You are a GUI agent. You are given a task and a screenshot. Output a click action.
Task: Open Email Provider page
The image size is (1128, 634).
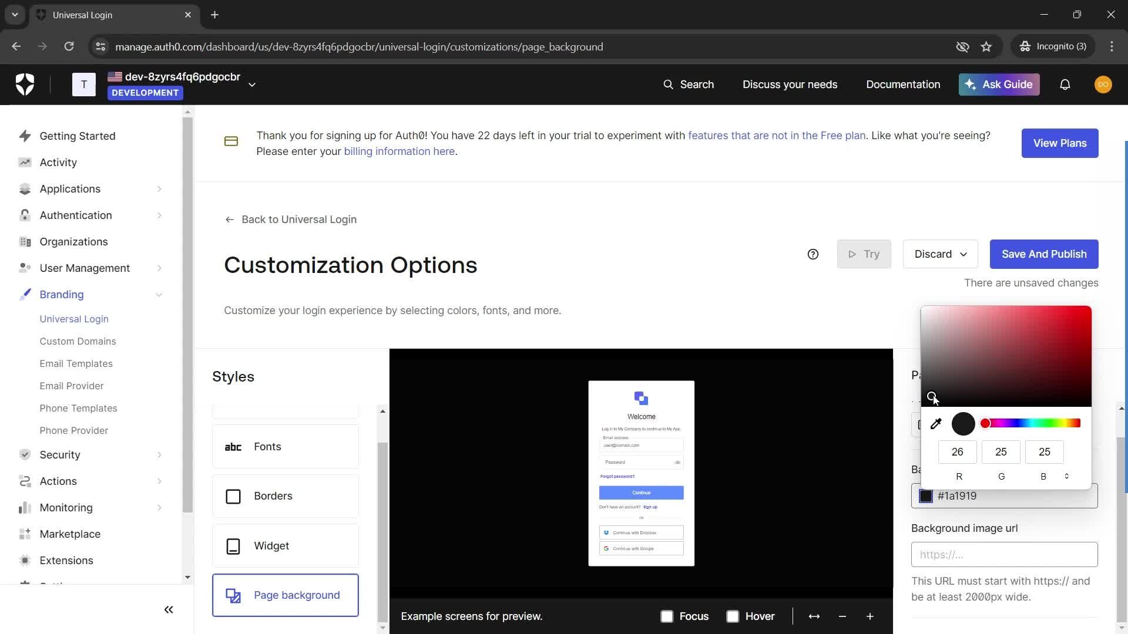tap(72, 386)
